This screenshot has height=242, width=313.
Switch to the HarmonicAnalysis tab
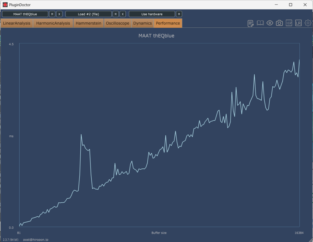(53, 23)
